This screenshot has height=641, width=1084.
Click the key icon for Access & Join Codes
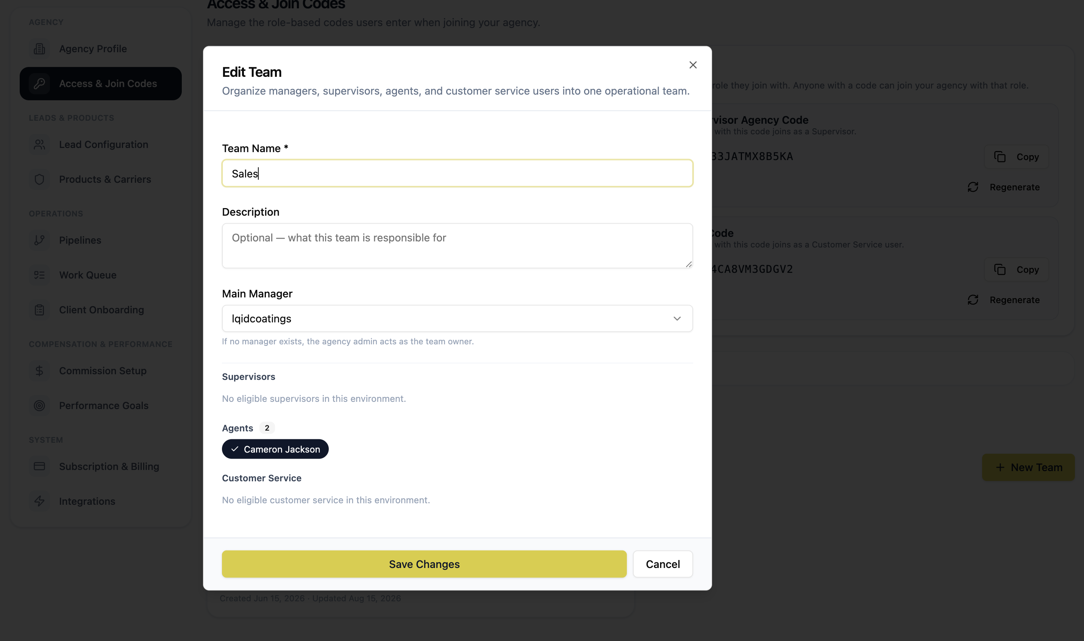click(39, 83)
